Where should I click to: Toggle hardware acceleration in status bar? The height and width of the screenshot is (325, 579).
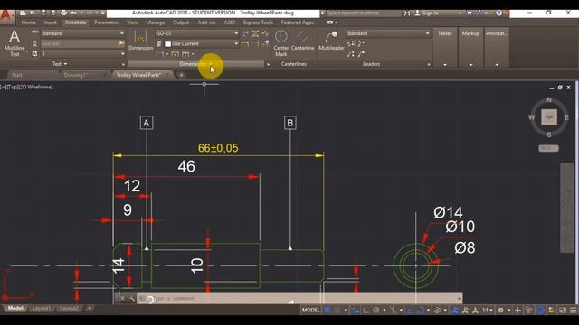click(x=541, y=311)
